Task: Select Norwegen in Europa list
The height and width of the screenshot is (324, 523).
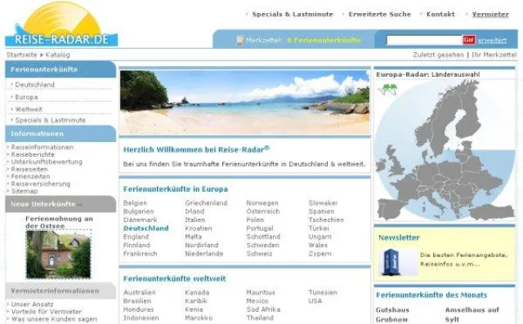Action: (262, 202)
